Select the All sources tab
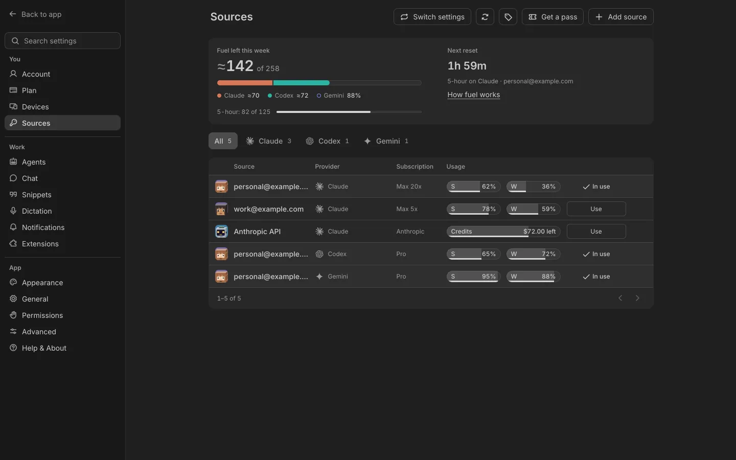The image size is (736, 460). point(223,141)
